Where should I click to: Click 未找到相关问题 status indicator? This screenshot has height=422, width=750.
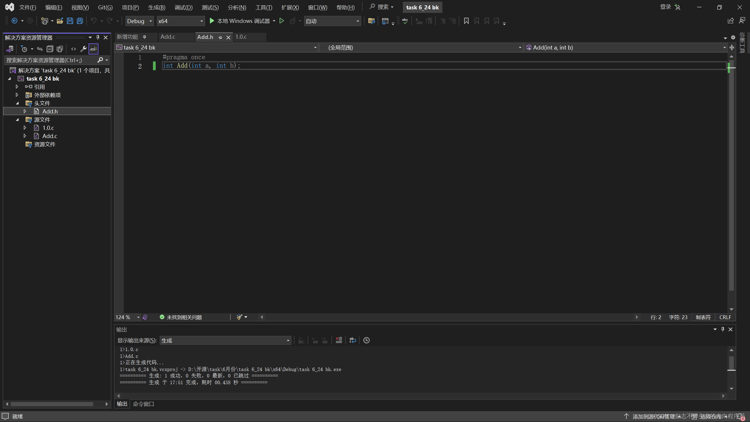pos(181,317)
